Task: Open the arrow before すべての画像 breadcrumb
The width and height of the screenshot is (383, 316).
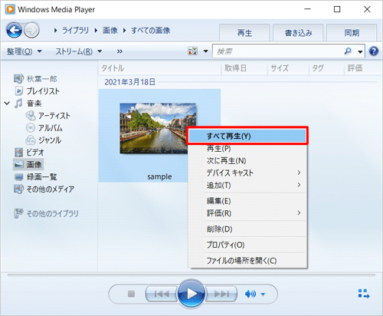Action: tap(125, 31)
